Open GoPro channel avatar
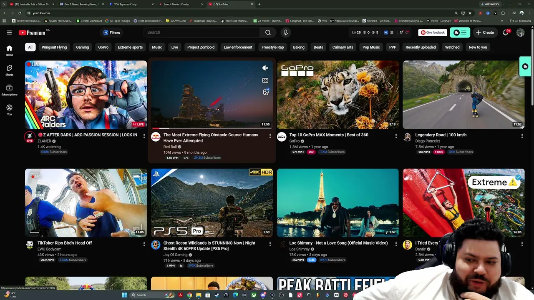 (x=282, y=137)
